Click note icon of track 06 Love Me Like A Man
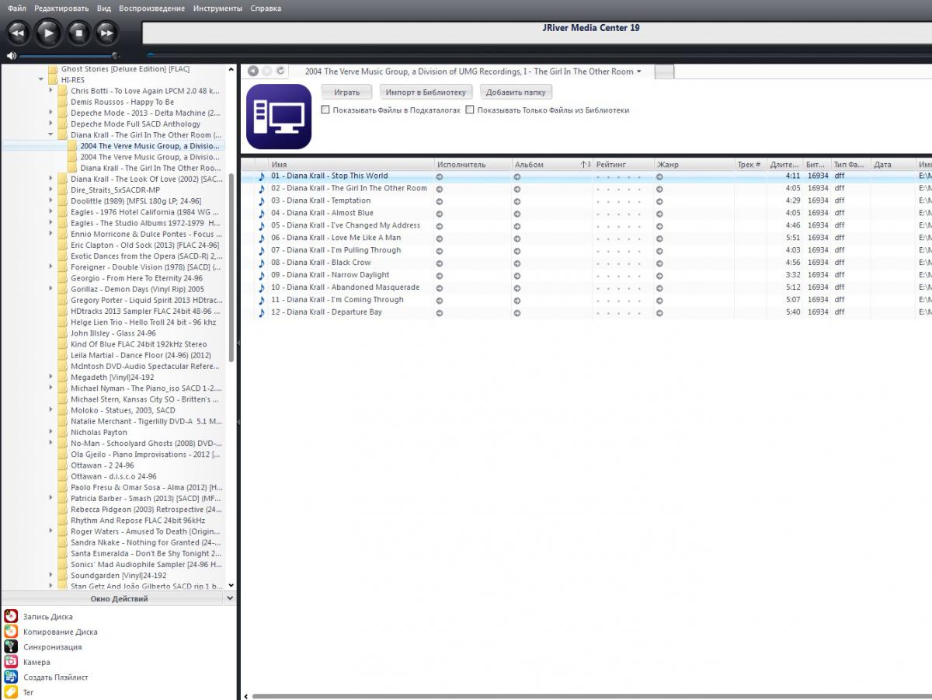Screen dimensions: 932x700 [x=262, y=239]
